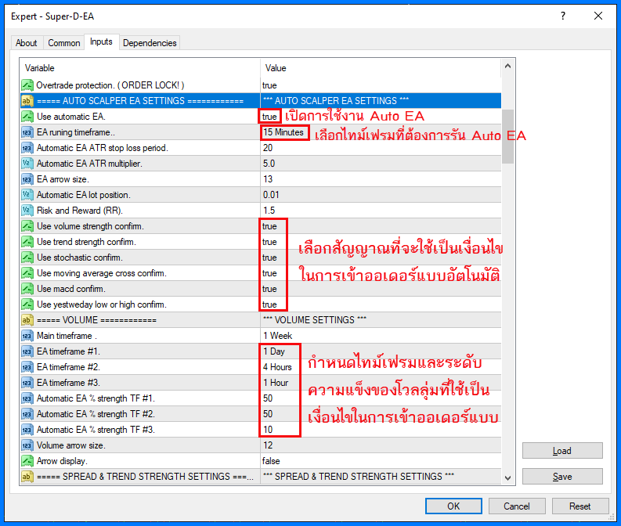621x526 pixels.
Task: Toggle Use stochastic confirm value
Action: 270,258
